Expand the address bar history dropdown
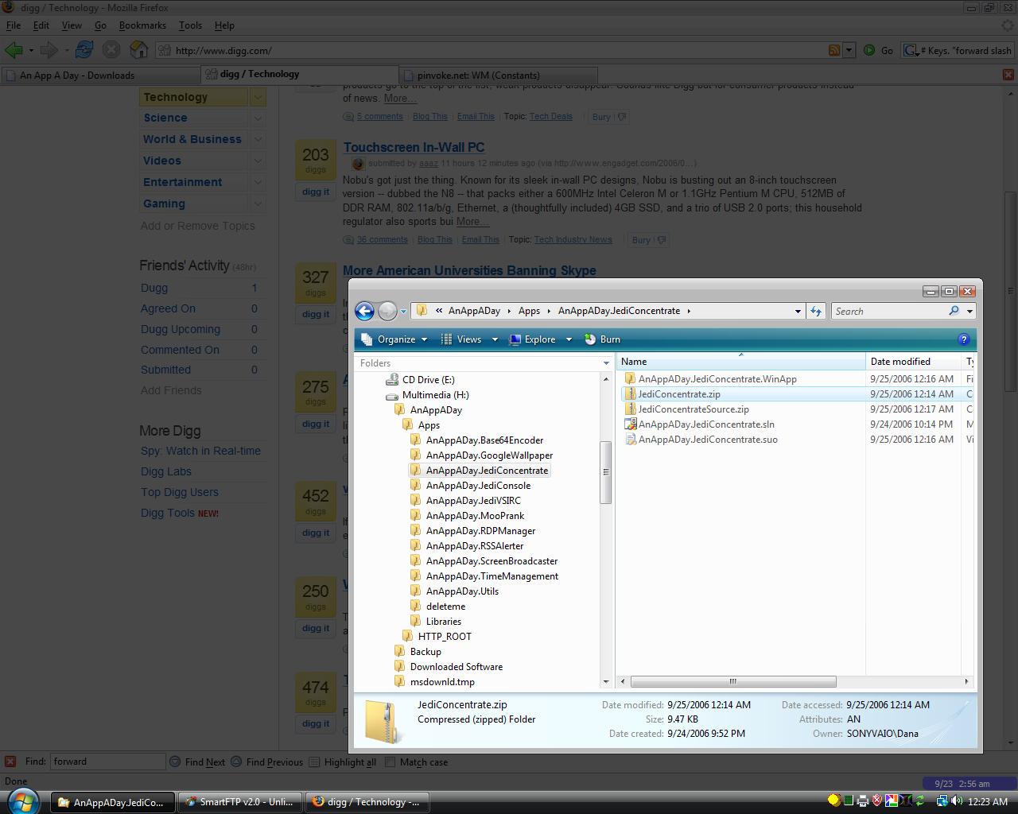1018x814 pixels. (798, 312)
